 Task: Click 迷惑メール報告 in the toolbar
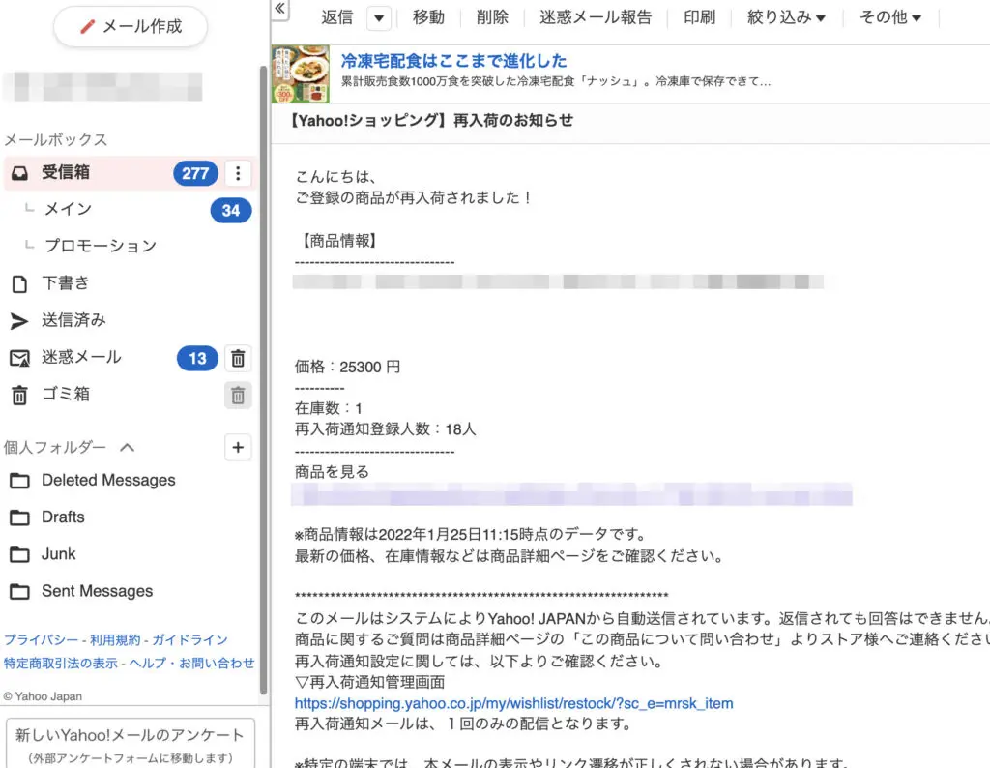tap(596, 17)
